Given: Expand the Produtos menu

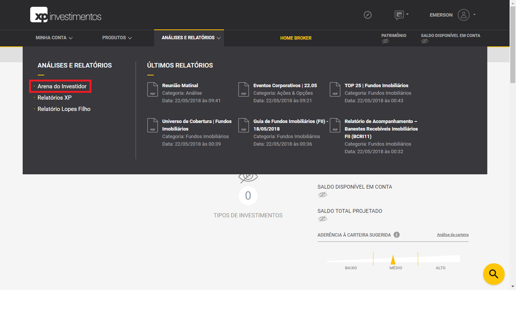Looking at the screenshot, I should [x=117, y=38].
